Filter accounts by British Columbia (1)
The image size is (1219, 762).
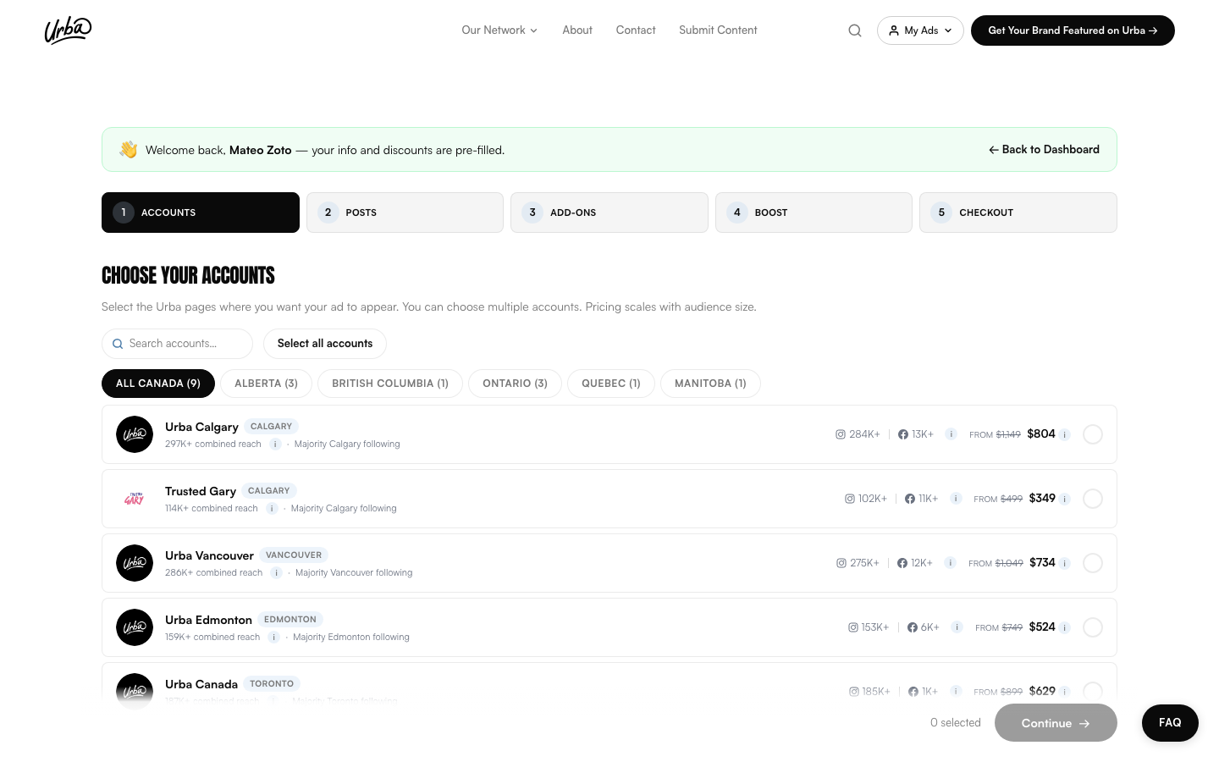pyautogui.click(x=390, y=384)
